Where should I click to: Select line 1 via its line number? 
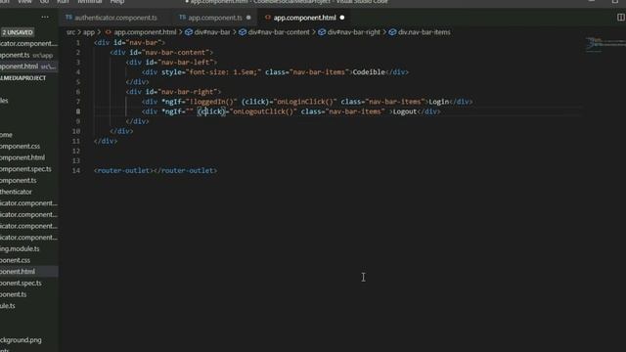point(78,42)
